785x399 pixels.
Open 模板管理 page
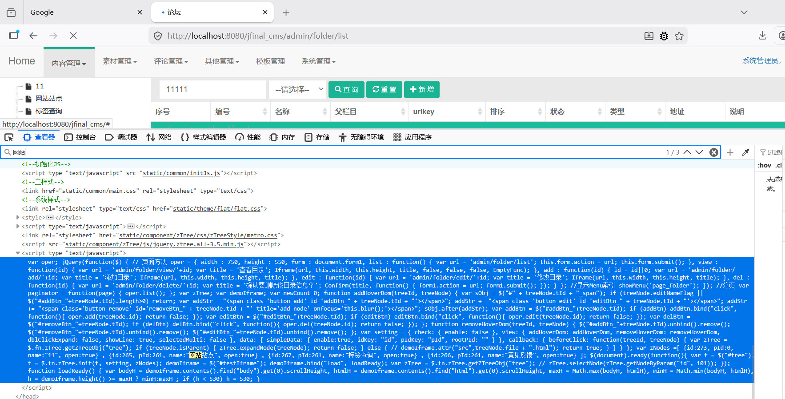click(270, 61)
